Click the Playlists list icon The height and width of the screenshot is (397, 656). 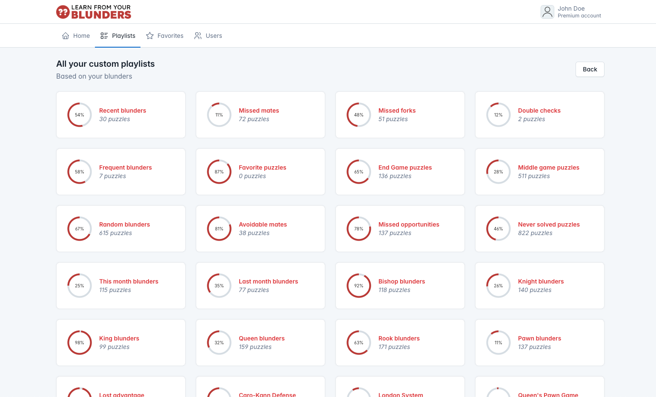(104, 36)
